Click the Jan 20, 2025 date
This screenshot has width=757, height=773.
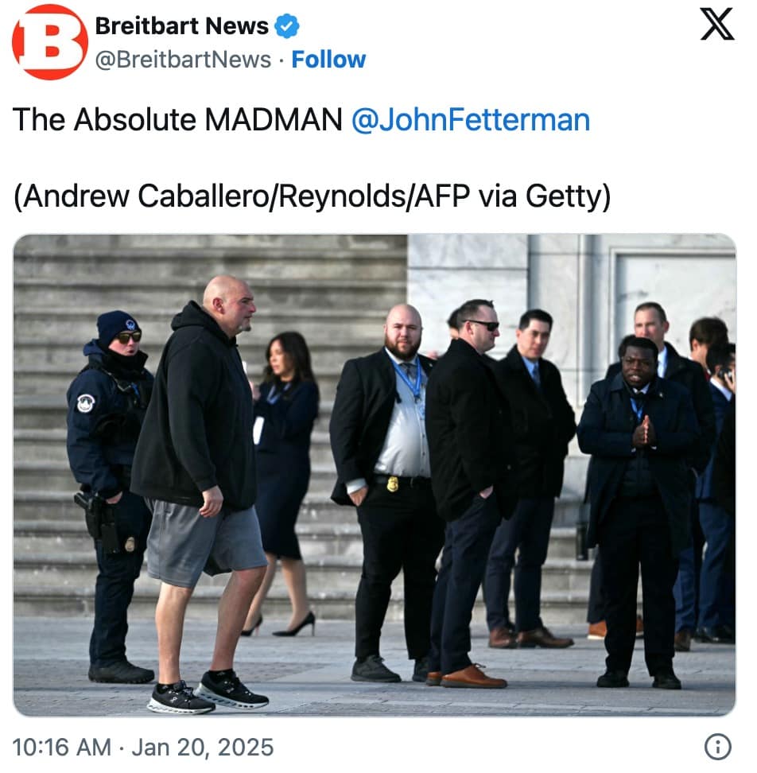(203, 747)
